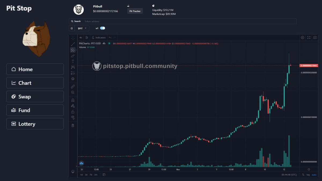Expand the pitchfork tool submenu arrow
Screen dimensions: 322x181
pos(76,50)
